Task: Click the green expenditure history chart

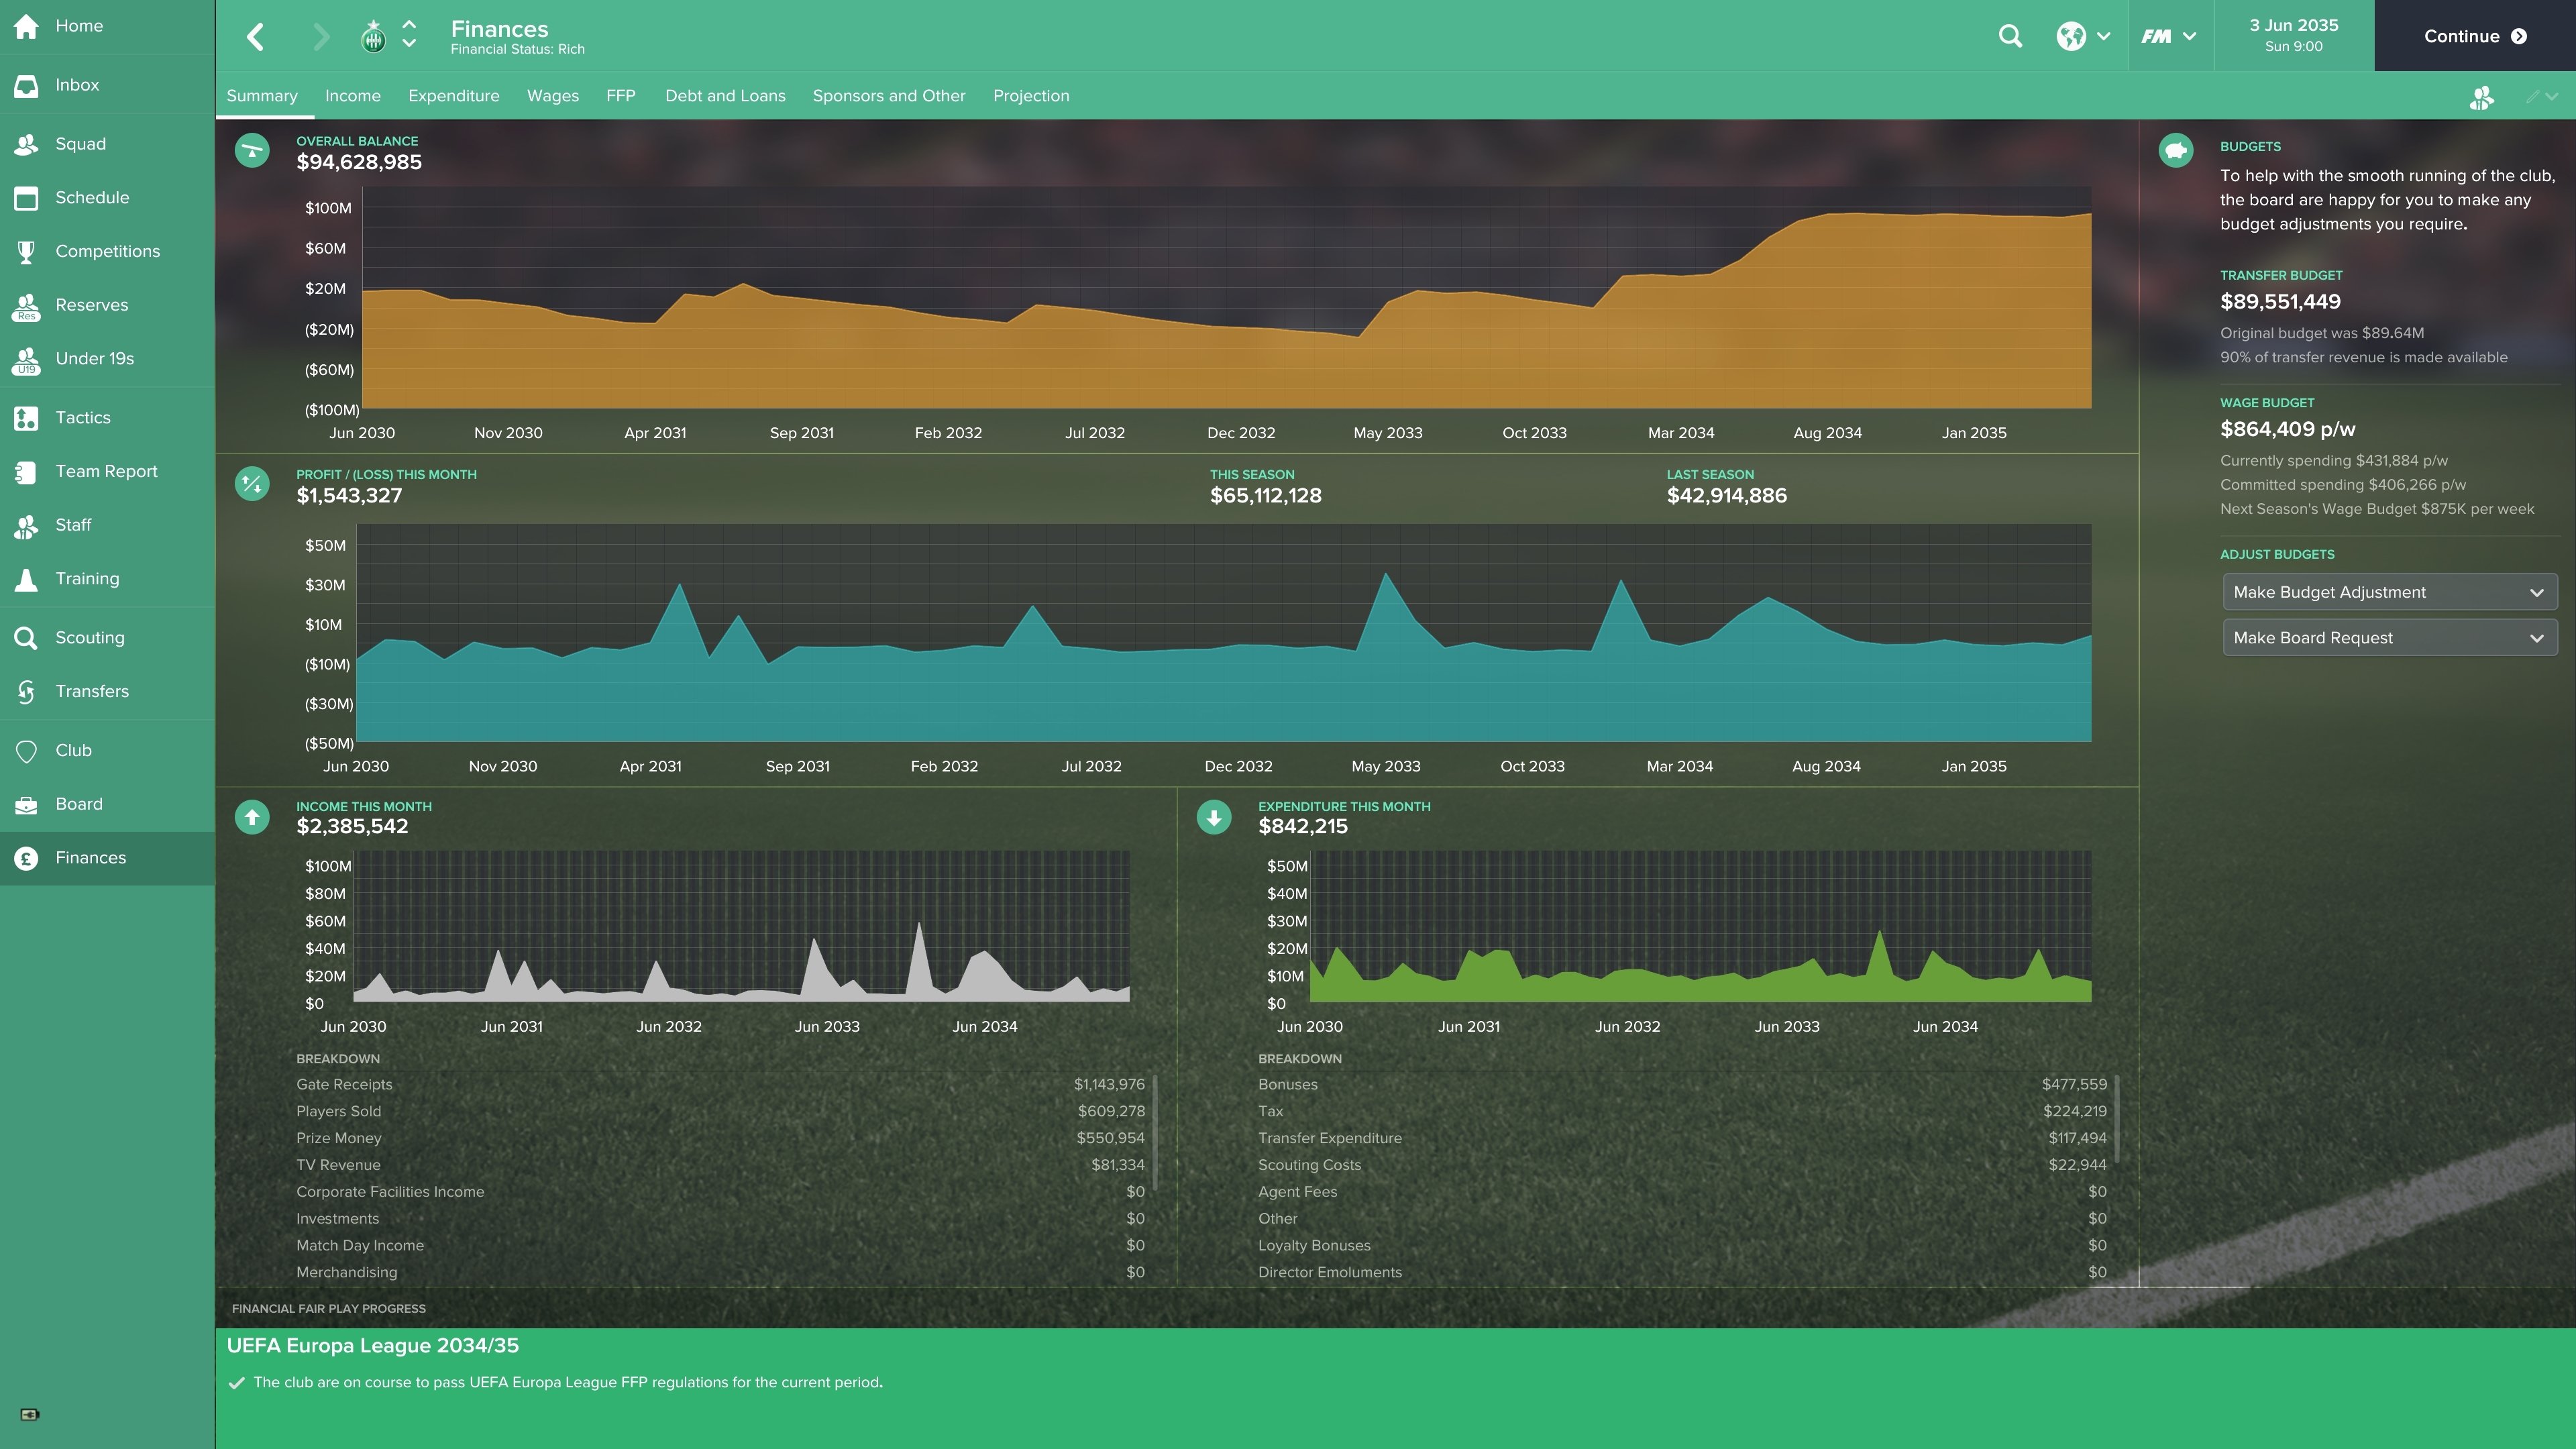Action: [x=1700, y=927]
